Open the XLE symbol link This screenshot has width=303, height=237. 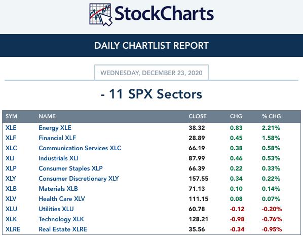pos(11,128)
